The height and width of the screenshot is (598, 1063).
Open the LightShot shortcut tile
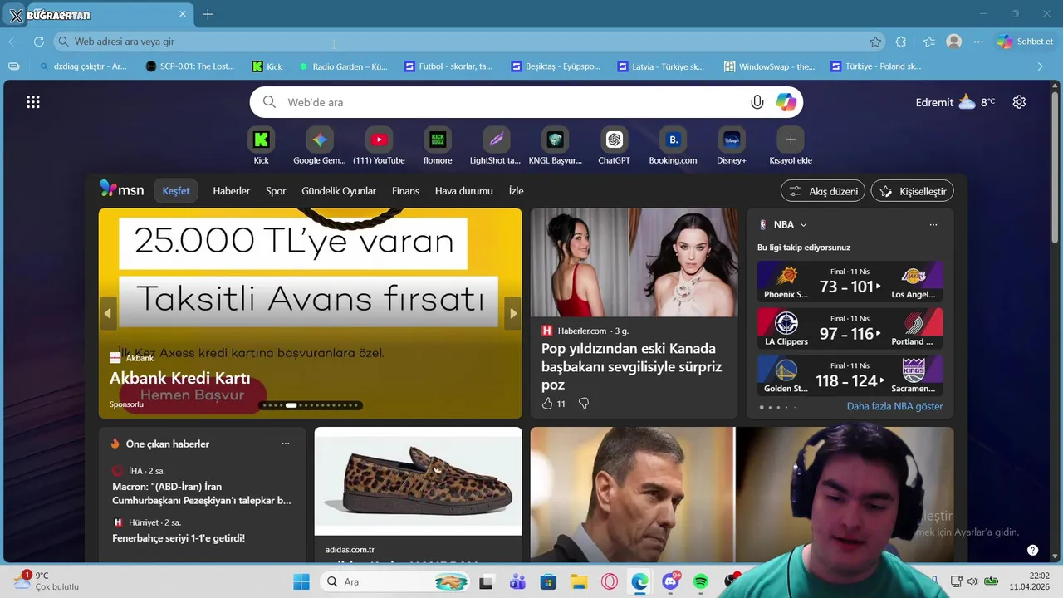(x=496, y=140)
